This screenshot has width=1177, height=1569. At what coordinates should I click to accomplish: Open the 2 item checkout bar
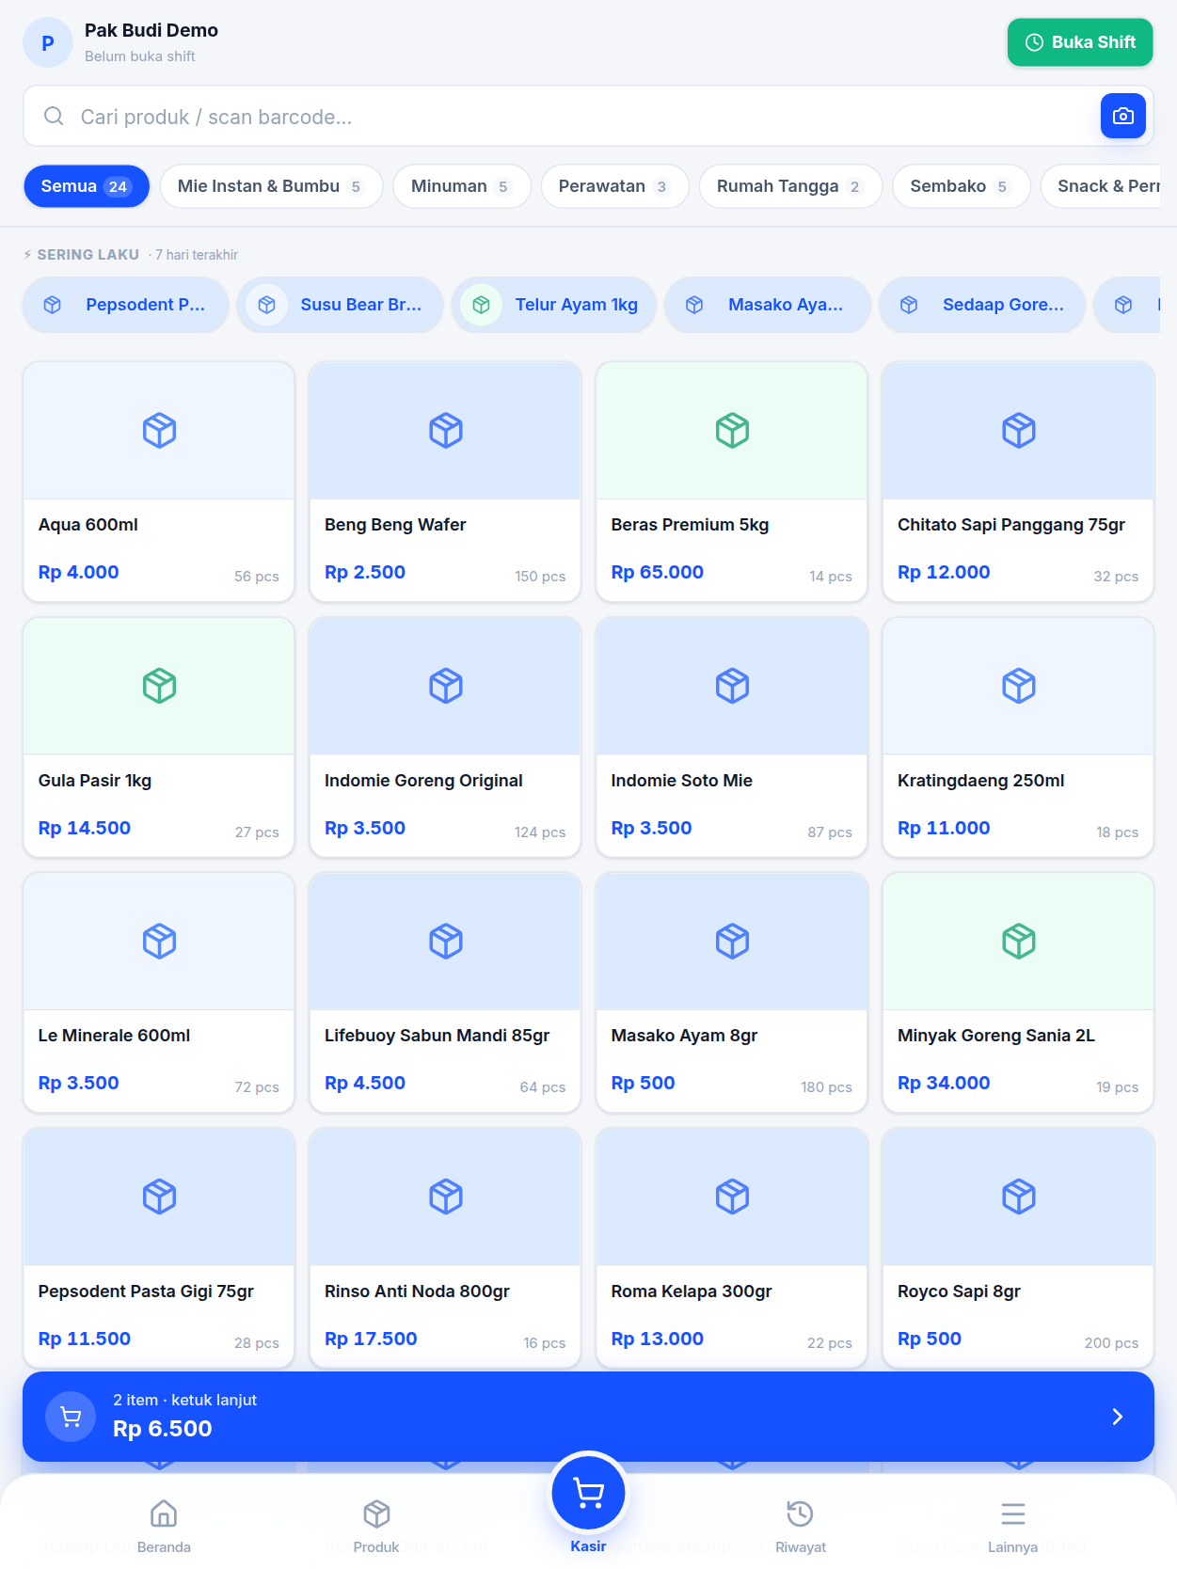[x=588, y=1417]
